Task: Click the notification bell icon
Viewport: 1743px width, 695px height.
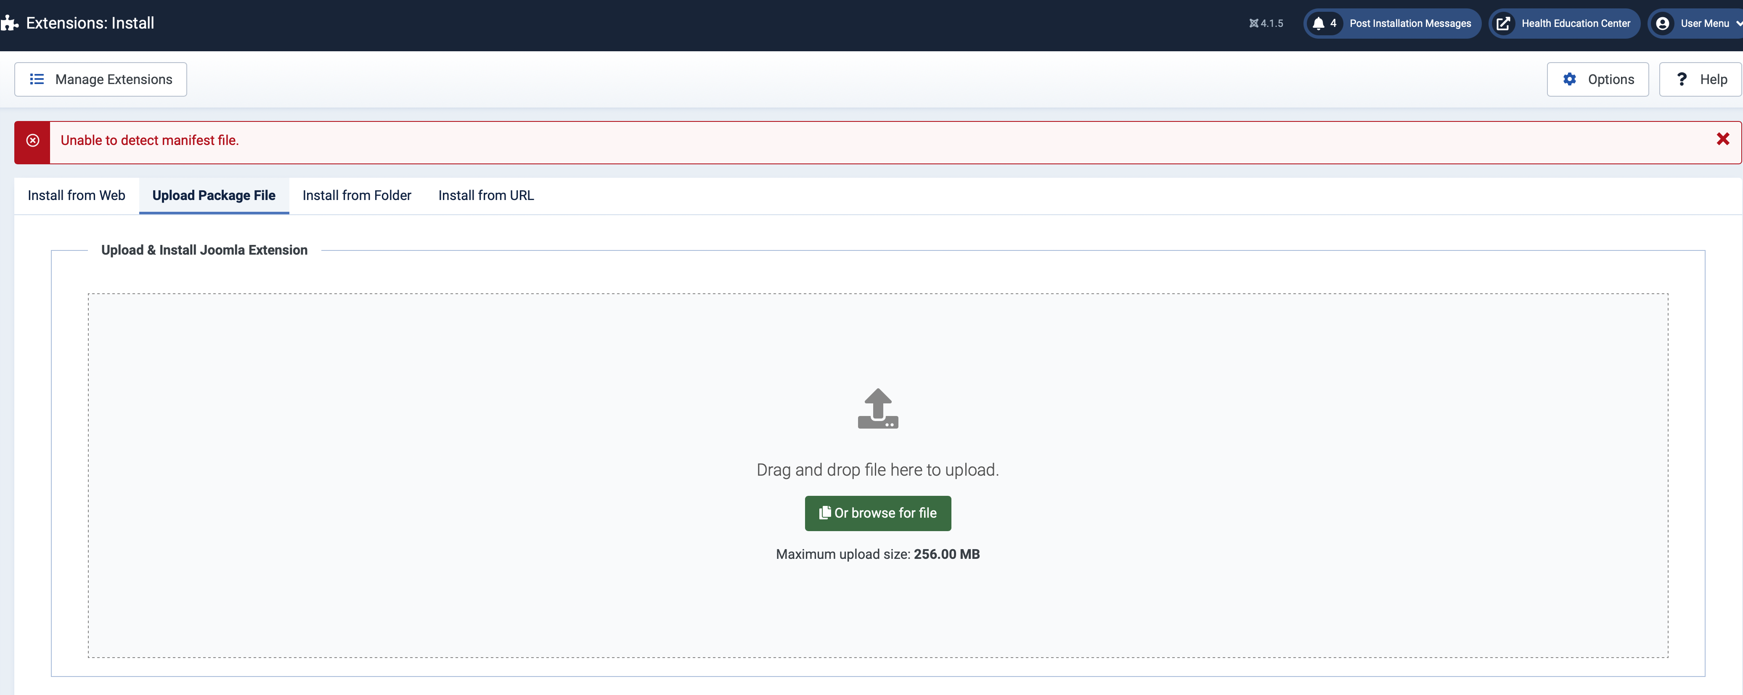Action: (1317, 24)
